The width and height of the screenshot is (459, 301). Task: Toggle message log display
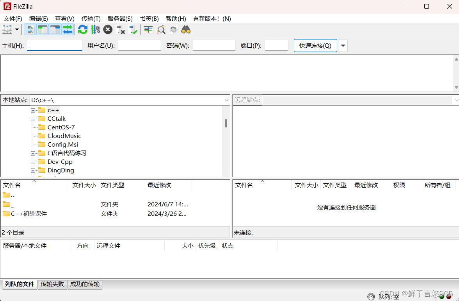click(x=30, y=30)
